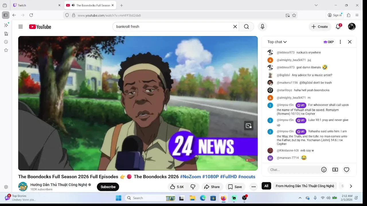This screenshot has width=367, height=206.
Task: Click the browser URL address bar
Action: point(181,15)
